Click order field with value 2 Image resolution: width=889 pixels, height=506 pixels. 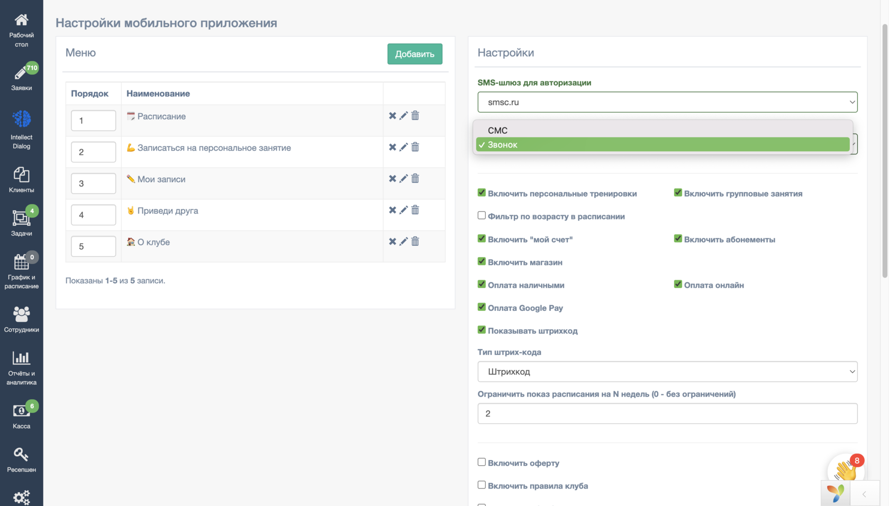(93, 152)
